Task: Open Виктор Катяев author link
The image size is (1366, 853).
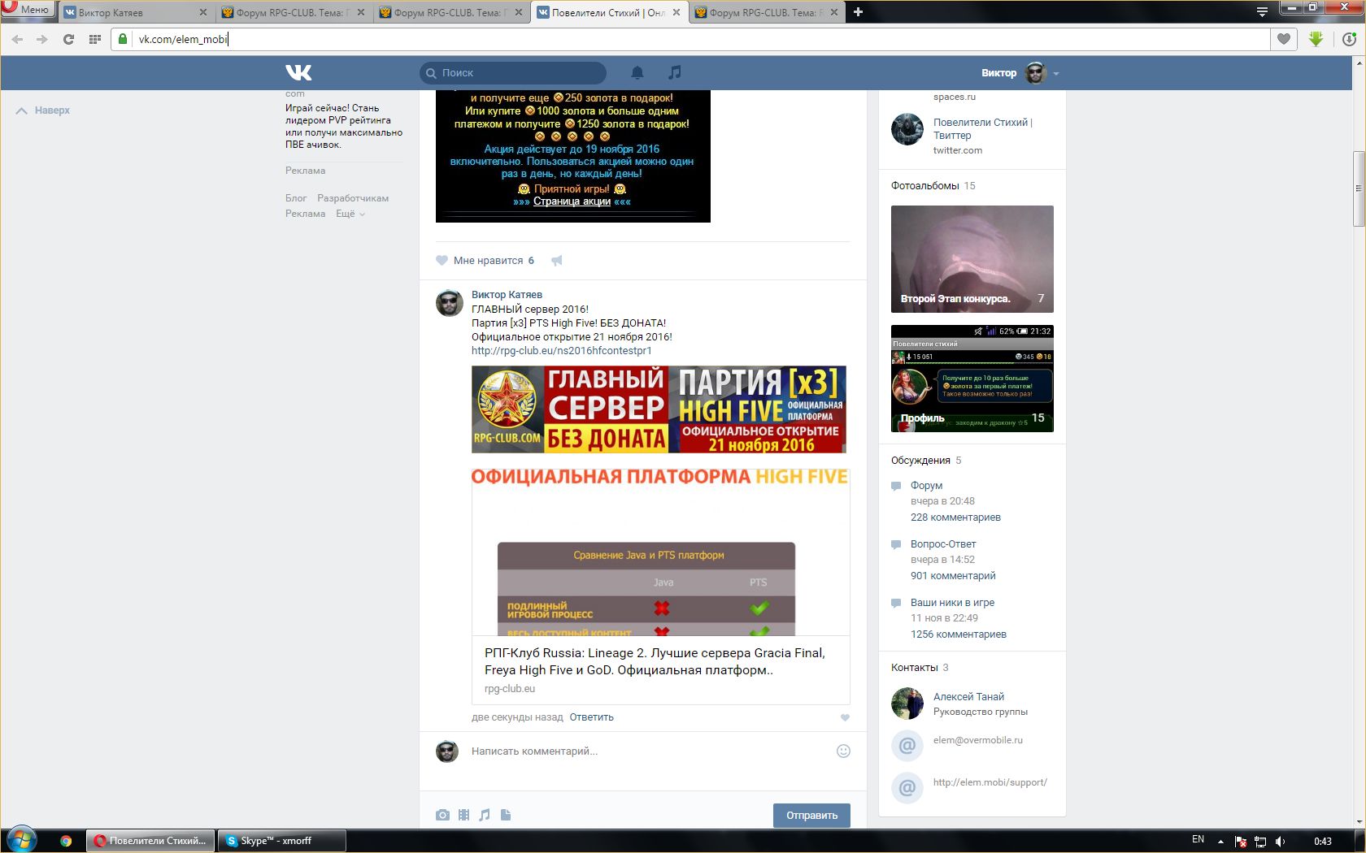Action: [x=507, y=295]
